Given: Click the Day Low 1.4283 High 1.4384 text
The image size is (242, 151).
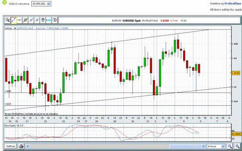Looking at the screenshot, I should (52, 28).
